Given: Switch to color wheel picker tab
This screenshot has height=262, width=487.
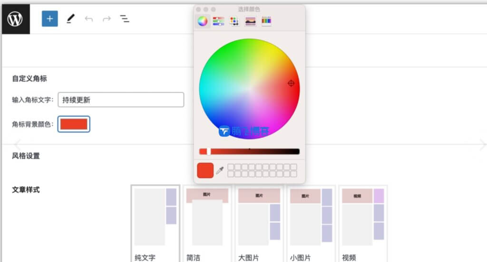Looking at the screenshot, I should click(203, 21).
